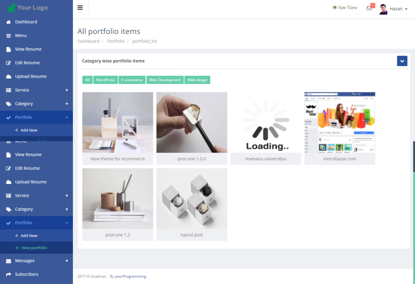Click the Messages envelope icon in sidebar

(x=9, y=261)
